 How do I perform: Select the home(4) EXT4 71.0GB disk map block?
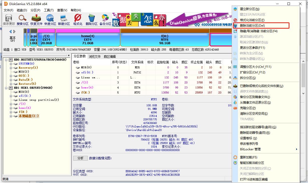point(88,37)
